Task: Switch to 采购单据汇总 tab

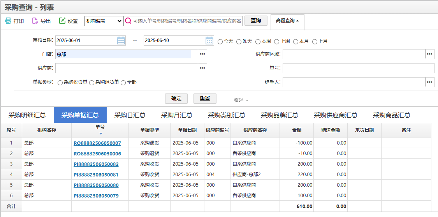Action: pos(80,115)
